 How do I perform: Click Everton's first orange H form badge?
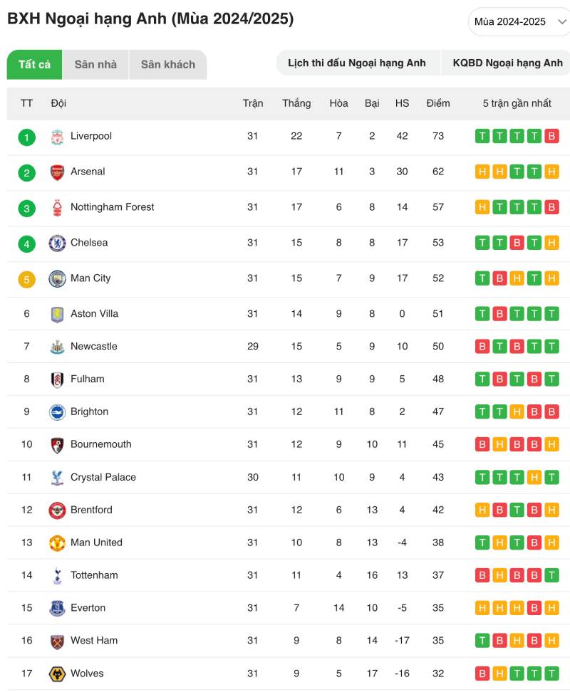point(482,609)
